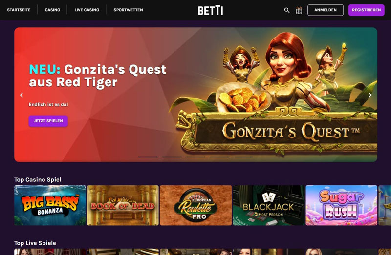Jump to fifth carousel indicator bar
Screen dimensions: 391x255
(x=244, y=157)
